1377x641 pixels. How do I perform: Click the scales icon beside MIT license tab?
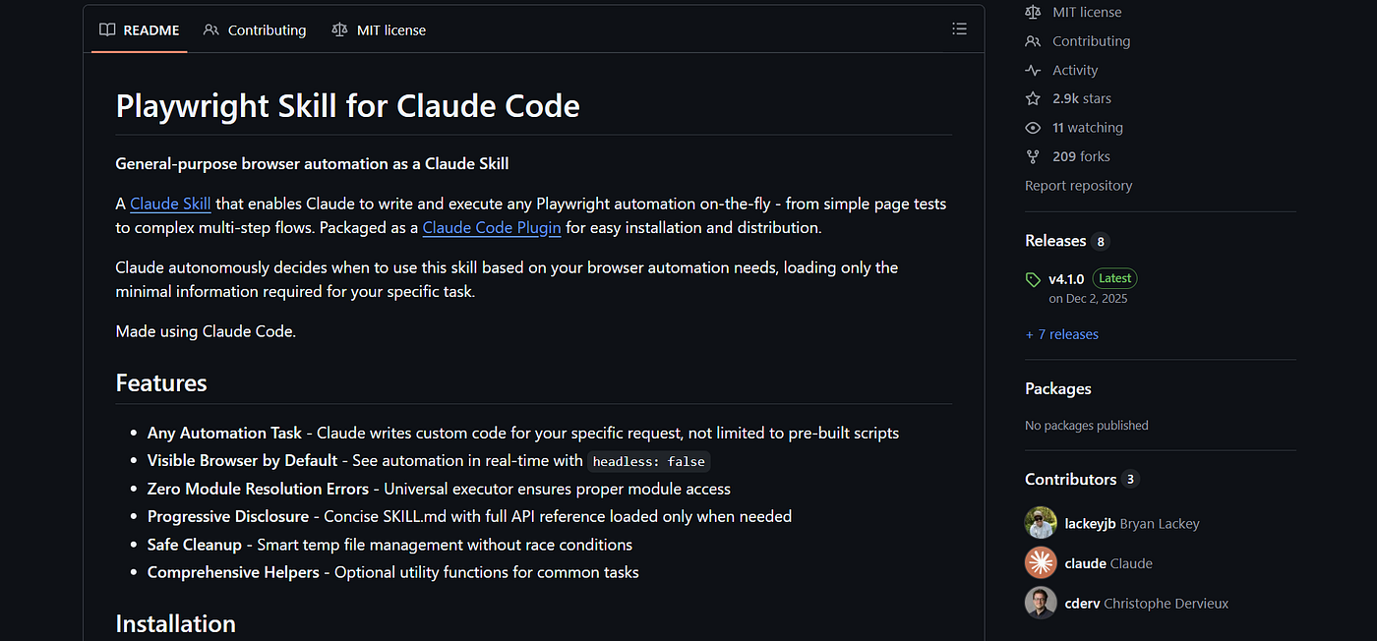pos(339,30)
